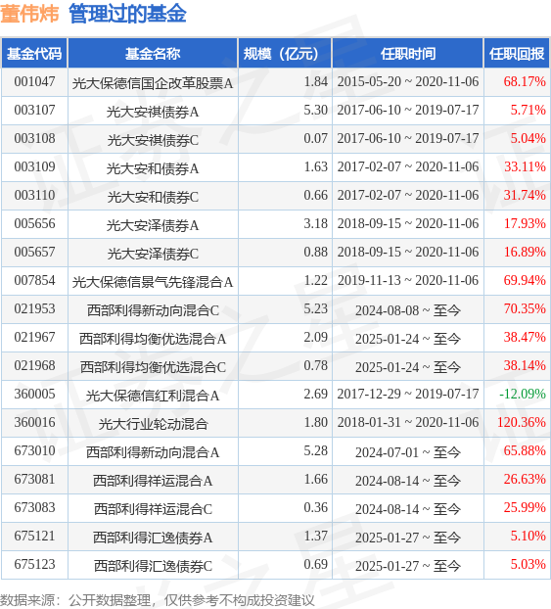Click the 25.99% return value
This screenshot has width=551, height=609.
(x=525, y=507)
